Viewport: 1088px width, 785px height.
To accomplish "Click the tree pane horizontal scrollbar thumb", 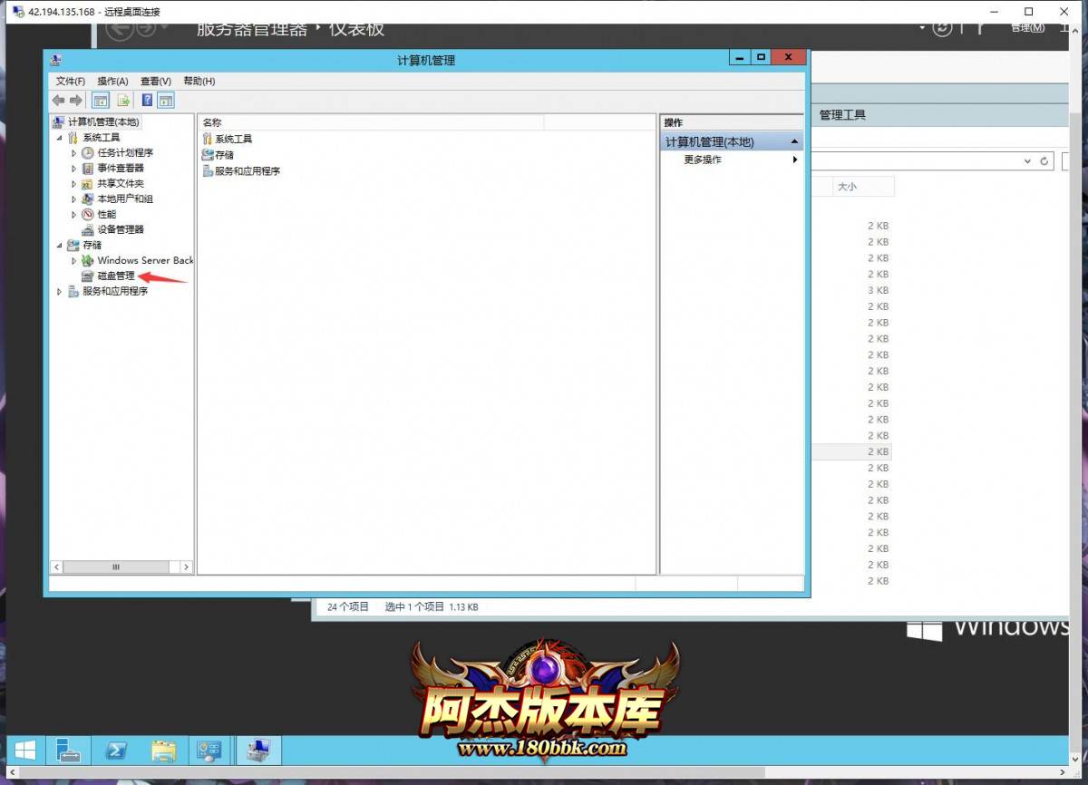I will [x=116, y=567].
